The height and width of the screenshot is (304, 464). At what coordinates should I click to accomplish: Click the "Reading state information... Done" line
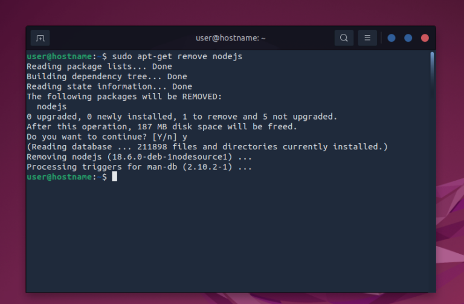pos(109,86)
